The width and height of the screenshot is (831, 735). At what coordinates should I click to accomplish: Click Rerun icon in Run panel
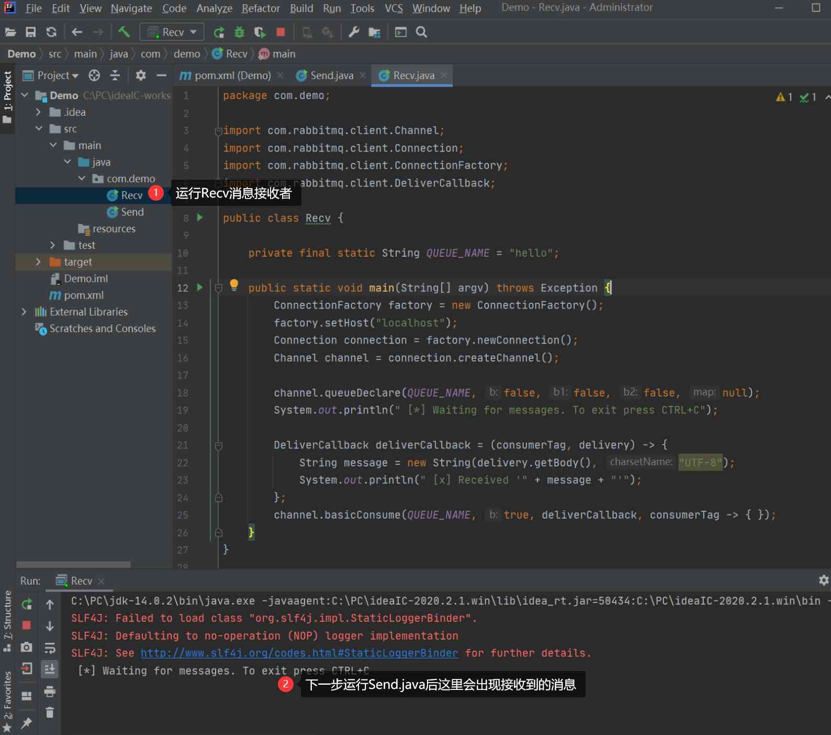tap(27, 604)
